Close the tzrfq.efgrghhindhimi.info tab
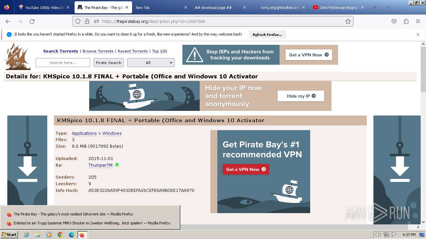 304,7
